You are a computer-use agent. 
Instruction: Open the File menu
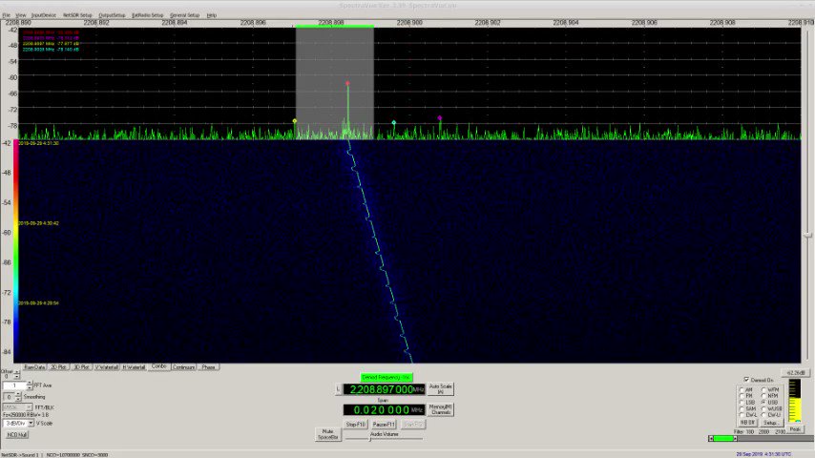pos(7,15)
